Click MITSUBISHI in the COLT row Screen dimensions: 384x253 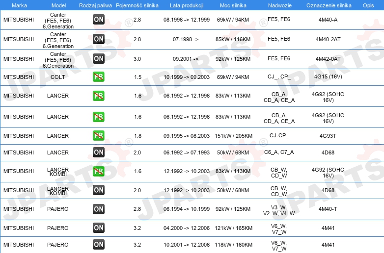19,77
